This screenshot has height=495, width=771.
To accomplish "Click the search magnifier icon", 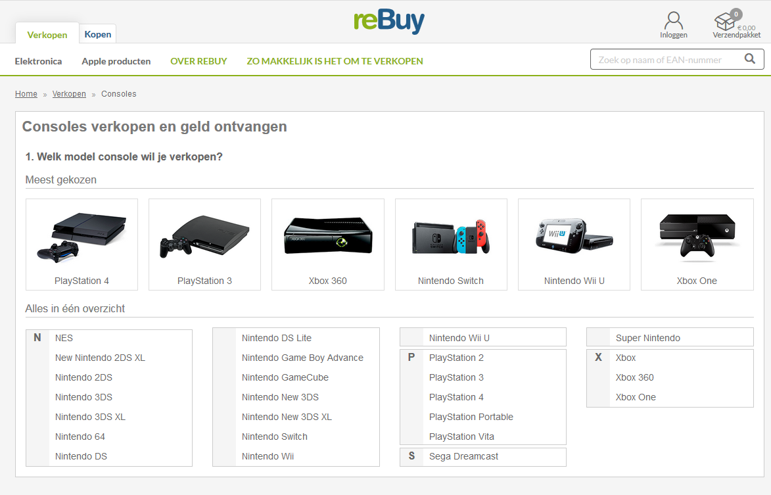I will click(750, 59).
